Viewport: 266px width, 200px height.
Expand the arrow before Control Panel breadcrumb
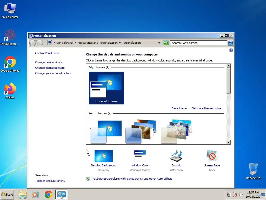pos(54,43)
